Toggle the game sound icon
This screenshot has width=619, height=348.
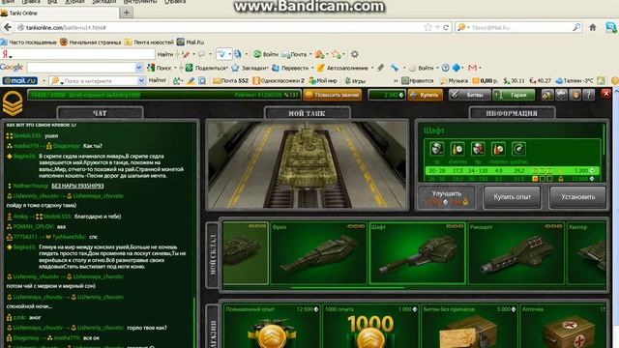coord(575,95)
